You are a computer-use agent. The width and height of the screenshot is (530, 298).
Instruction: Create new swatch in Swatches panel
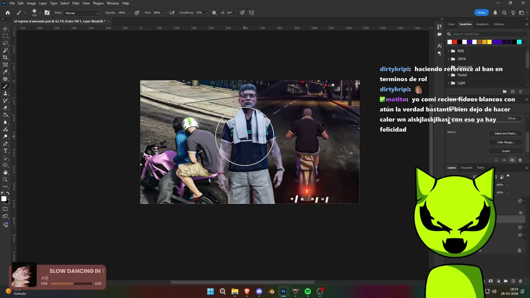(x=513, y=91)
